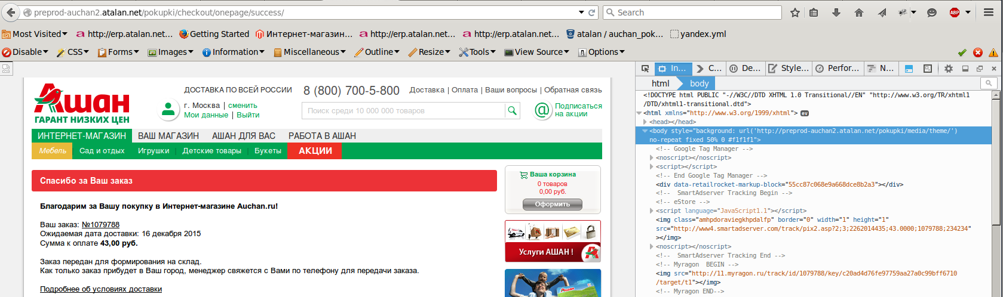Image resolution: width=1003 pixels, height=297 pixels.
Task: Click the Home toolbar icon
Action: click(859, 13)
